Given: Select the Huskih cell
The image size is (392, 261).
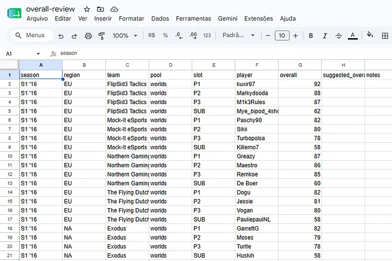Looking at the screenshot, I should pos(257,256).
